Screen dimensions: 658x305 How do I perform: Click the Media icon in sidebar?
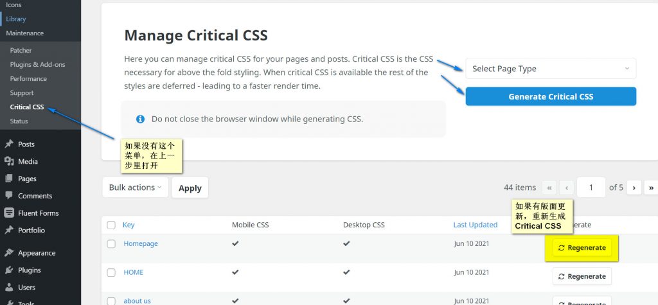9,162
